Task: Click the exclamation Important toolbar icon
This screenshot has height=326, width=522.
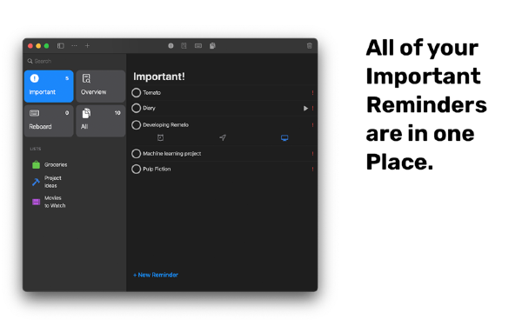Action: click(x=171, y=45)
